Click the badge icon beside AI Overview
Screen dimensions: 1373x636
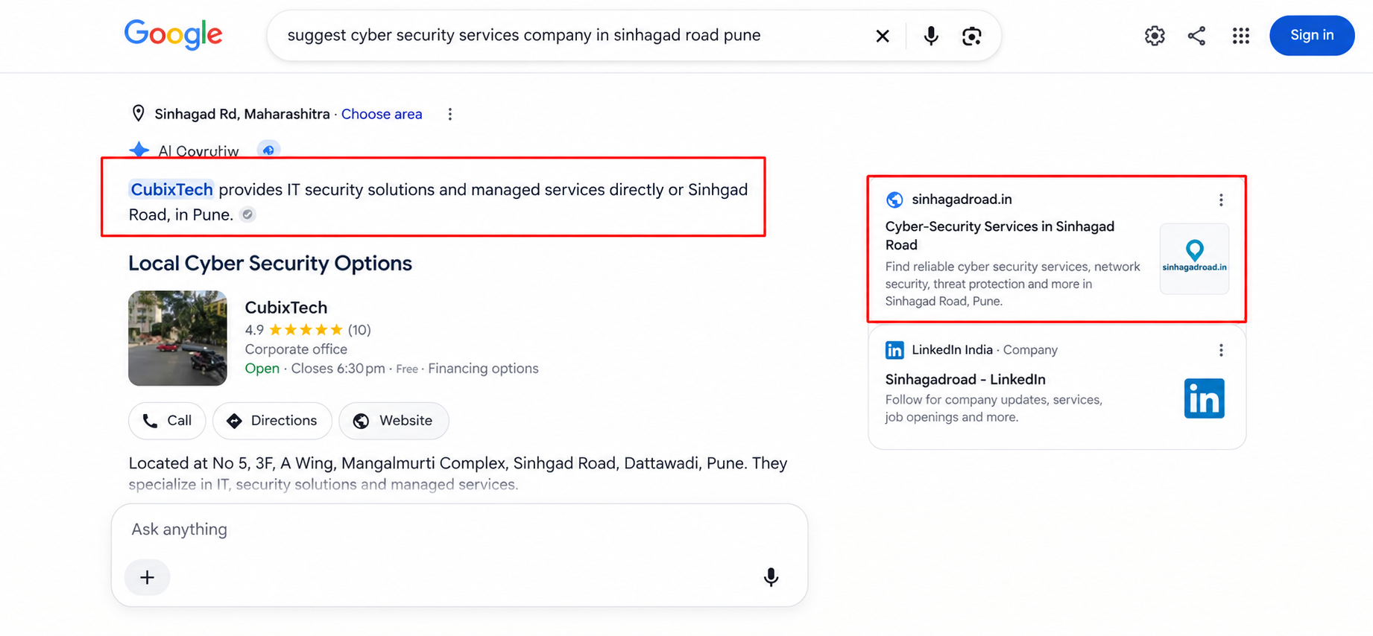pos(268,150)
